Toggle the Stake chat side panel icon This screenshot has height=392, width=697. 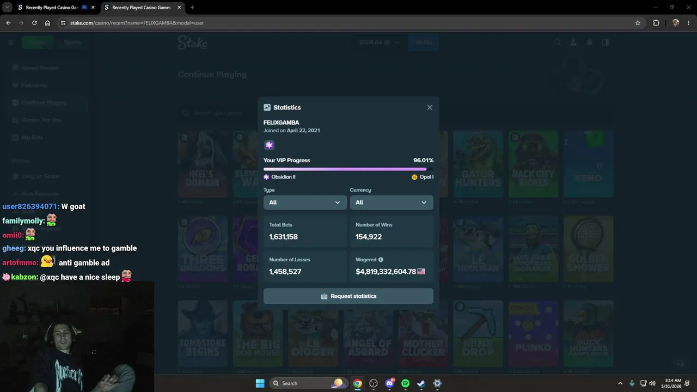click(605, 42)
